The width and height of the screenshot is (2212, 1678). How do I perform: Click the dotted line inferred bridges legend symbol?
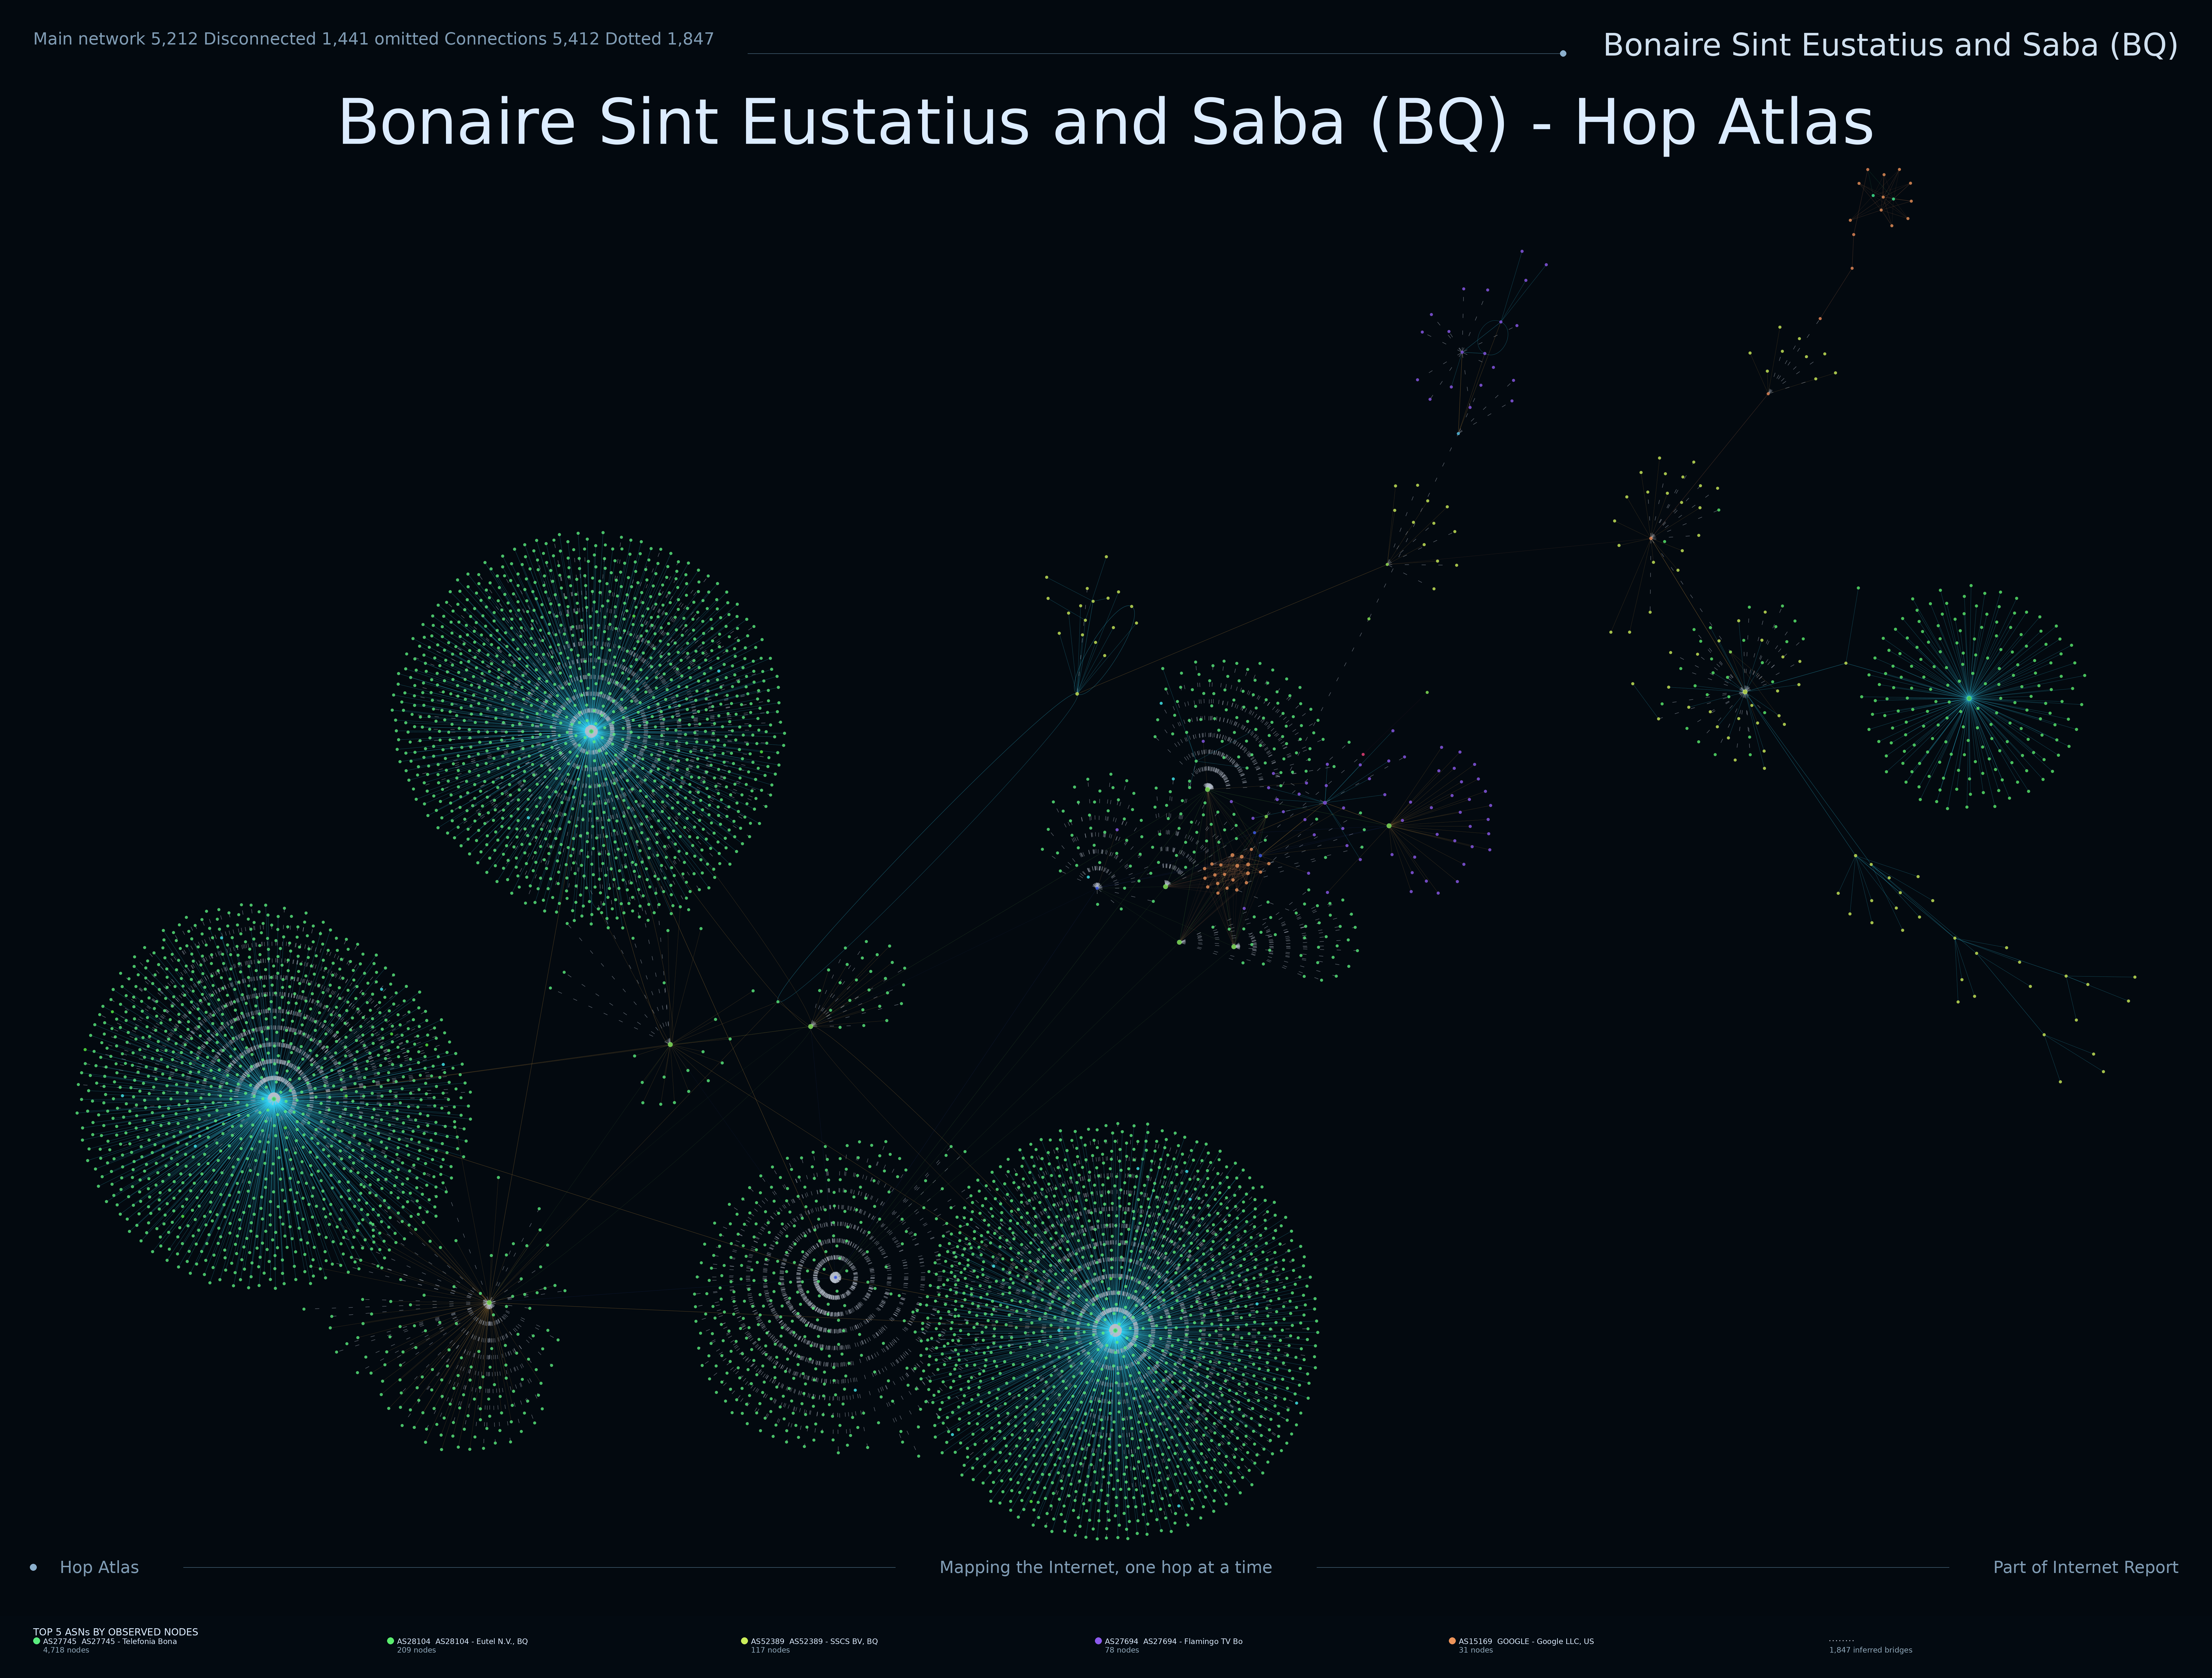click(1841, 1641)
